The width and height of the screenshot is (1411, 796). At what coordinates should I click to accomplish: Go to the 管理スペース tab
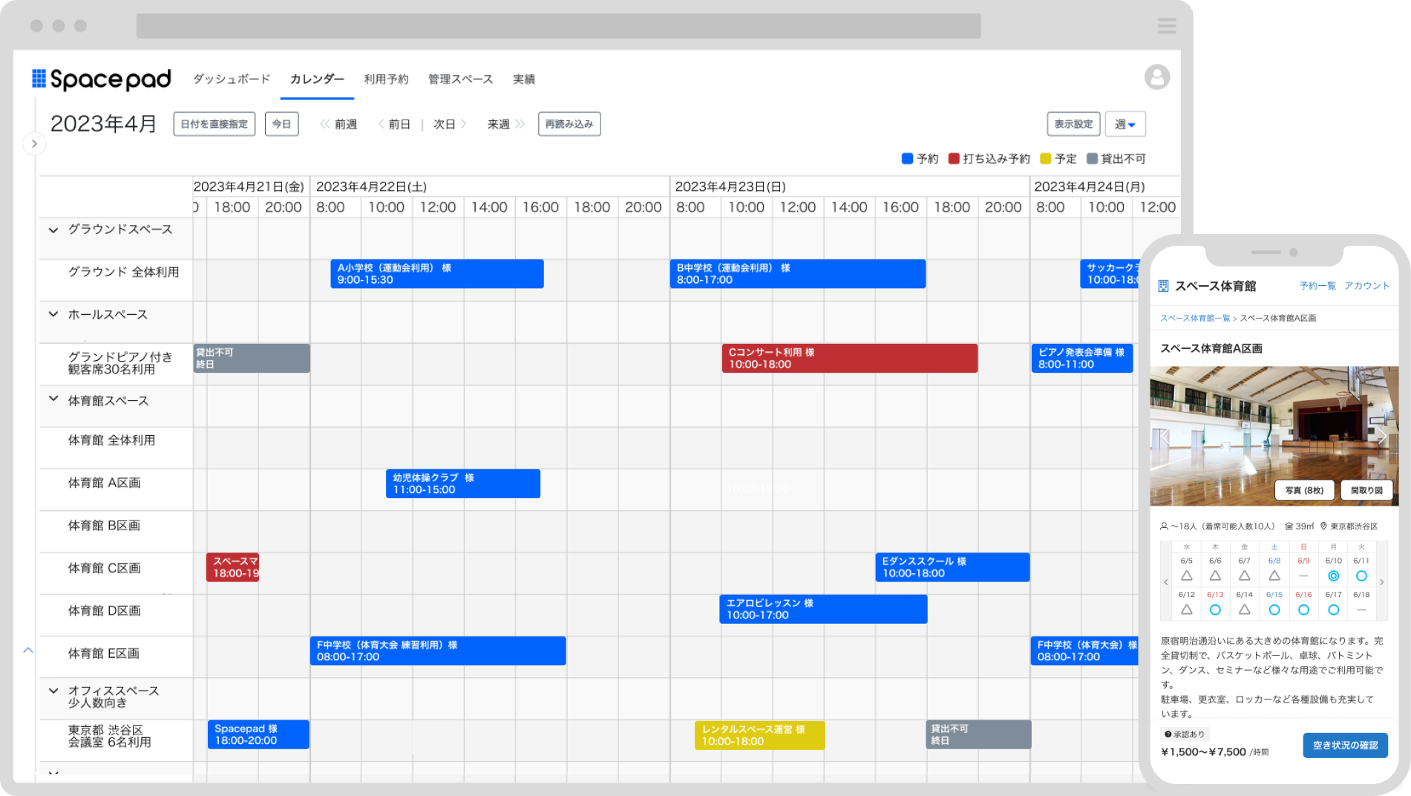(x=460, y=79)
